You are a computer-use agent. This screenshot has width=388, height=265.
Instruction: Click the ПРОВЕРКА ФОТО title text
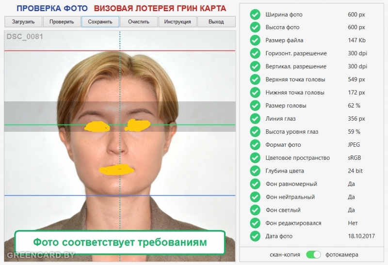[x=52, y=8]
